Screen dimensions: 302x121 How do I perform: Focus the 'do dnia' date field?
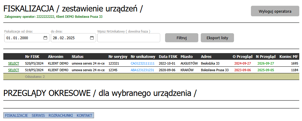[73, 38]
